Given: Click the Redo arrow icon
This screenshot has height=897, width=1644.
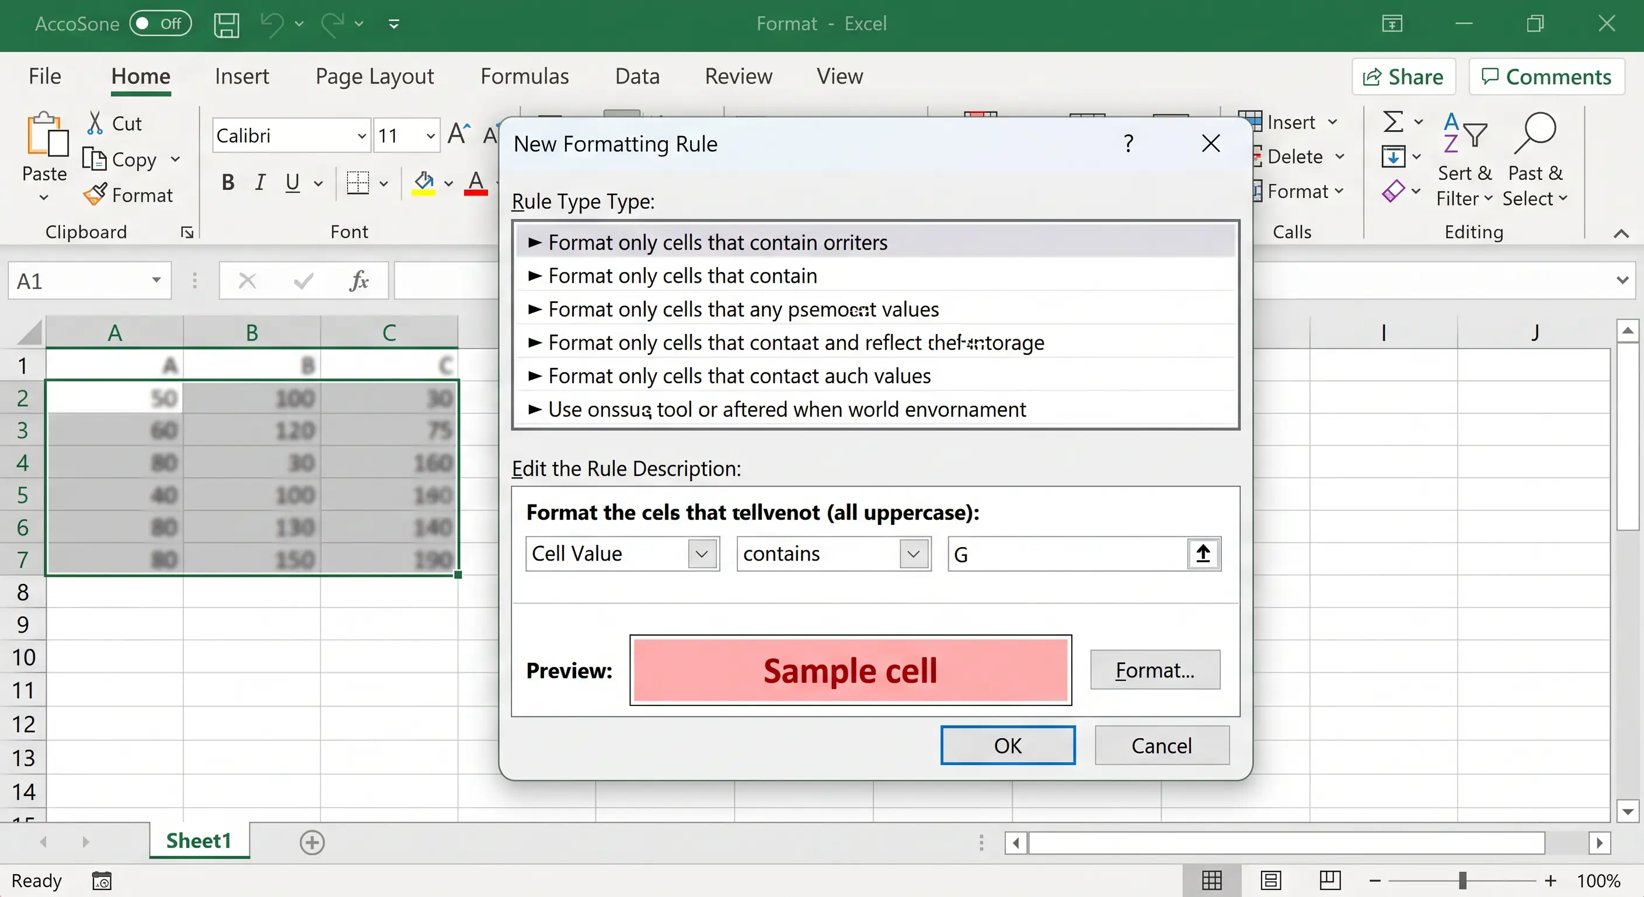Looking at the screenshot, I should (333, 25).
